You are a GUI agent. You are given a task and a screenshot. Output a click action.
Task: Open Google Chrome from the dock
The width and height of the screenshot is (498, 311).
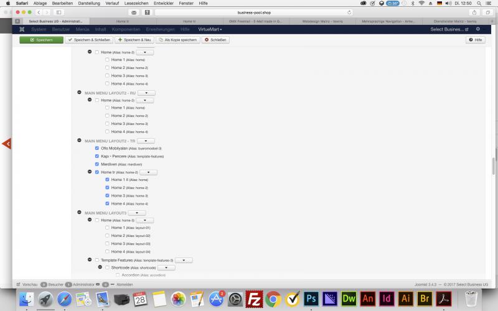pos(273,299)
